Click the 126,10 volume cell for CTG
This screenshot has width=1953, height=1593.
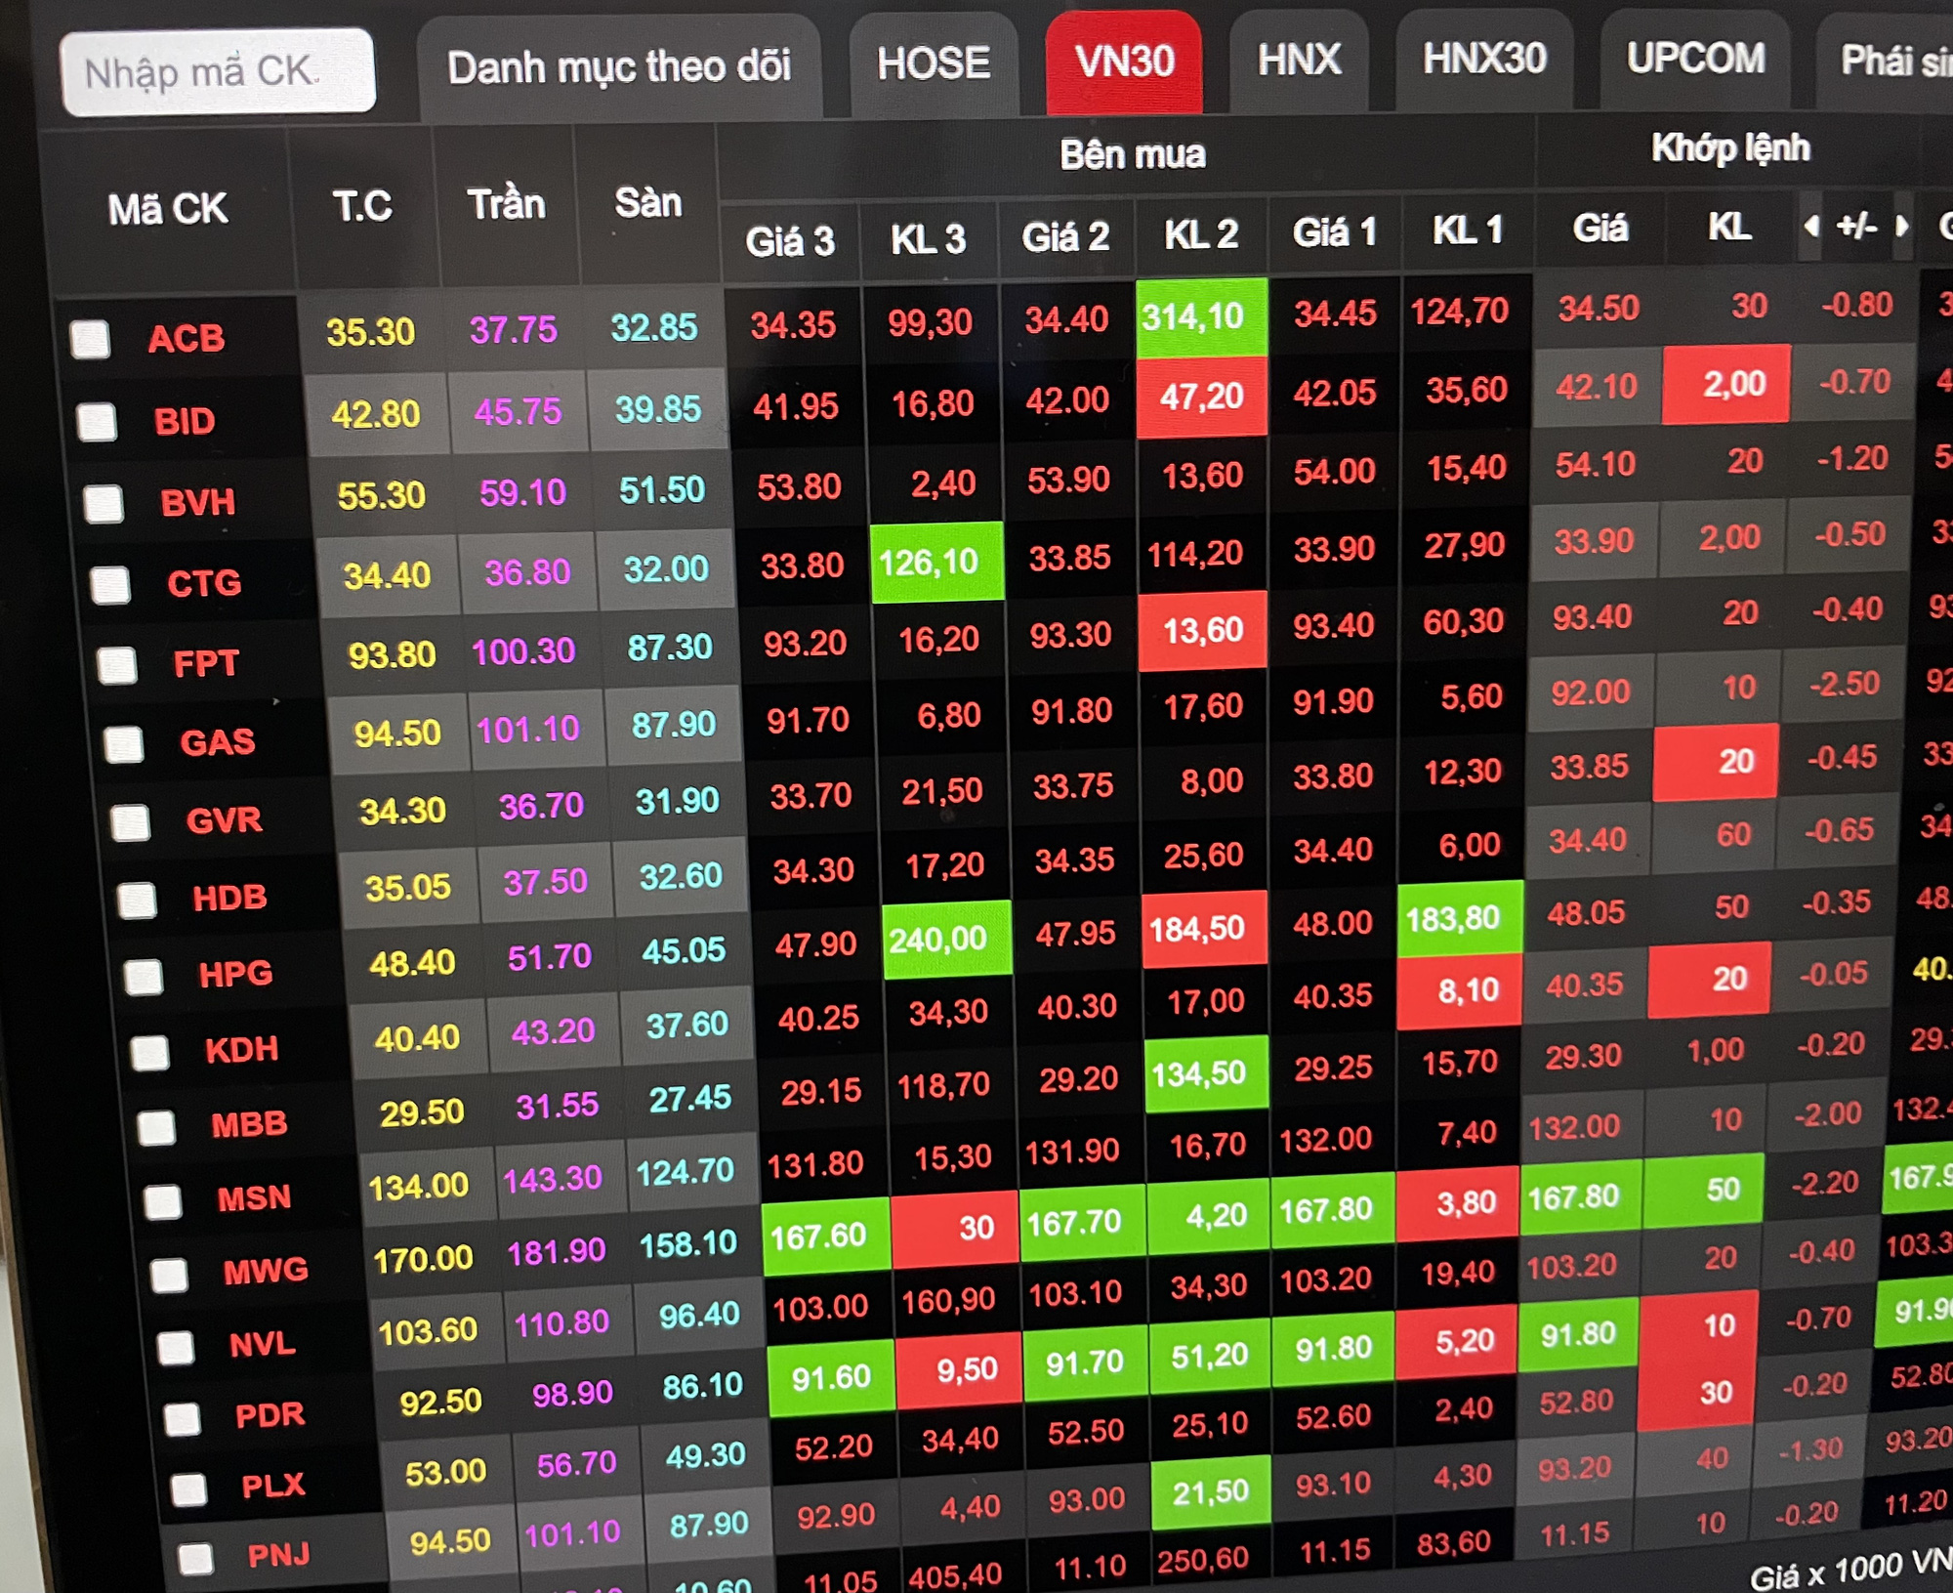click(x=936, y=563)
